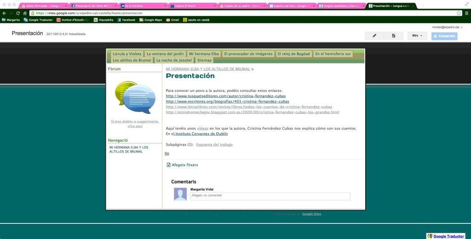Click the bookmark star in address bar
Viewport: 471px width, 239px height.
coord(459,13)
